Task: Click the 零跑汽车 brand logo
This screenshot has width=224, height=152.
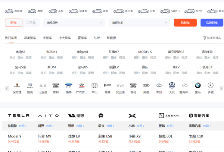Action: (199, 115)
